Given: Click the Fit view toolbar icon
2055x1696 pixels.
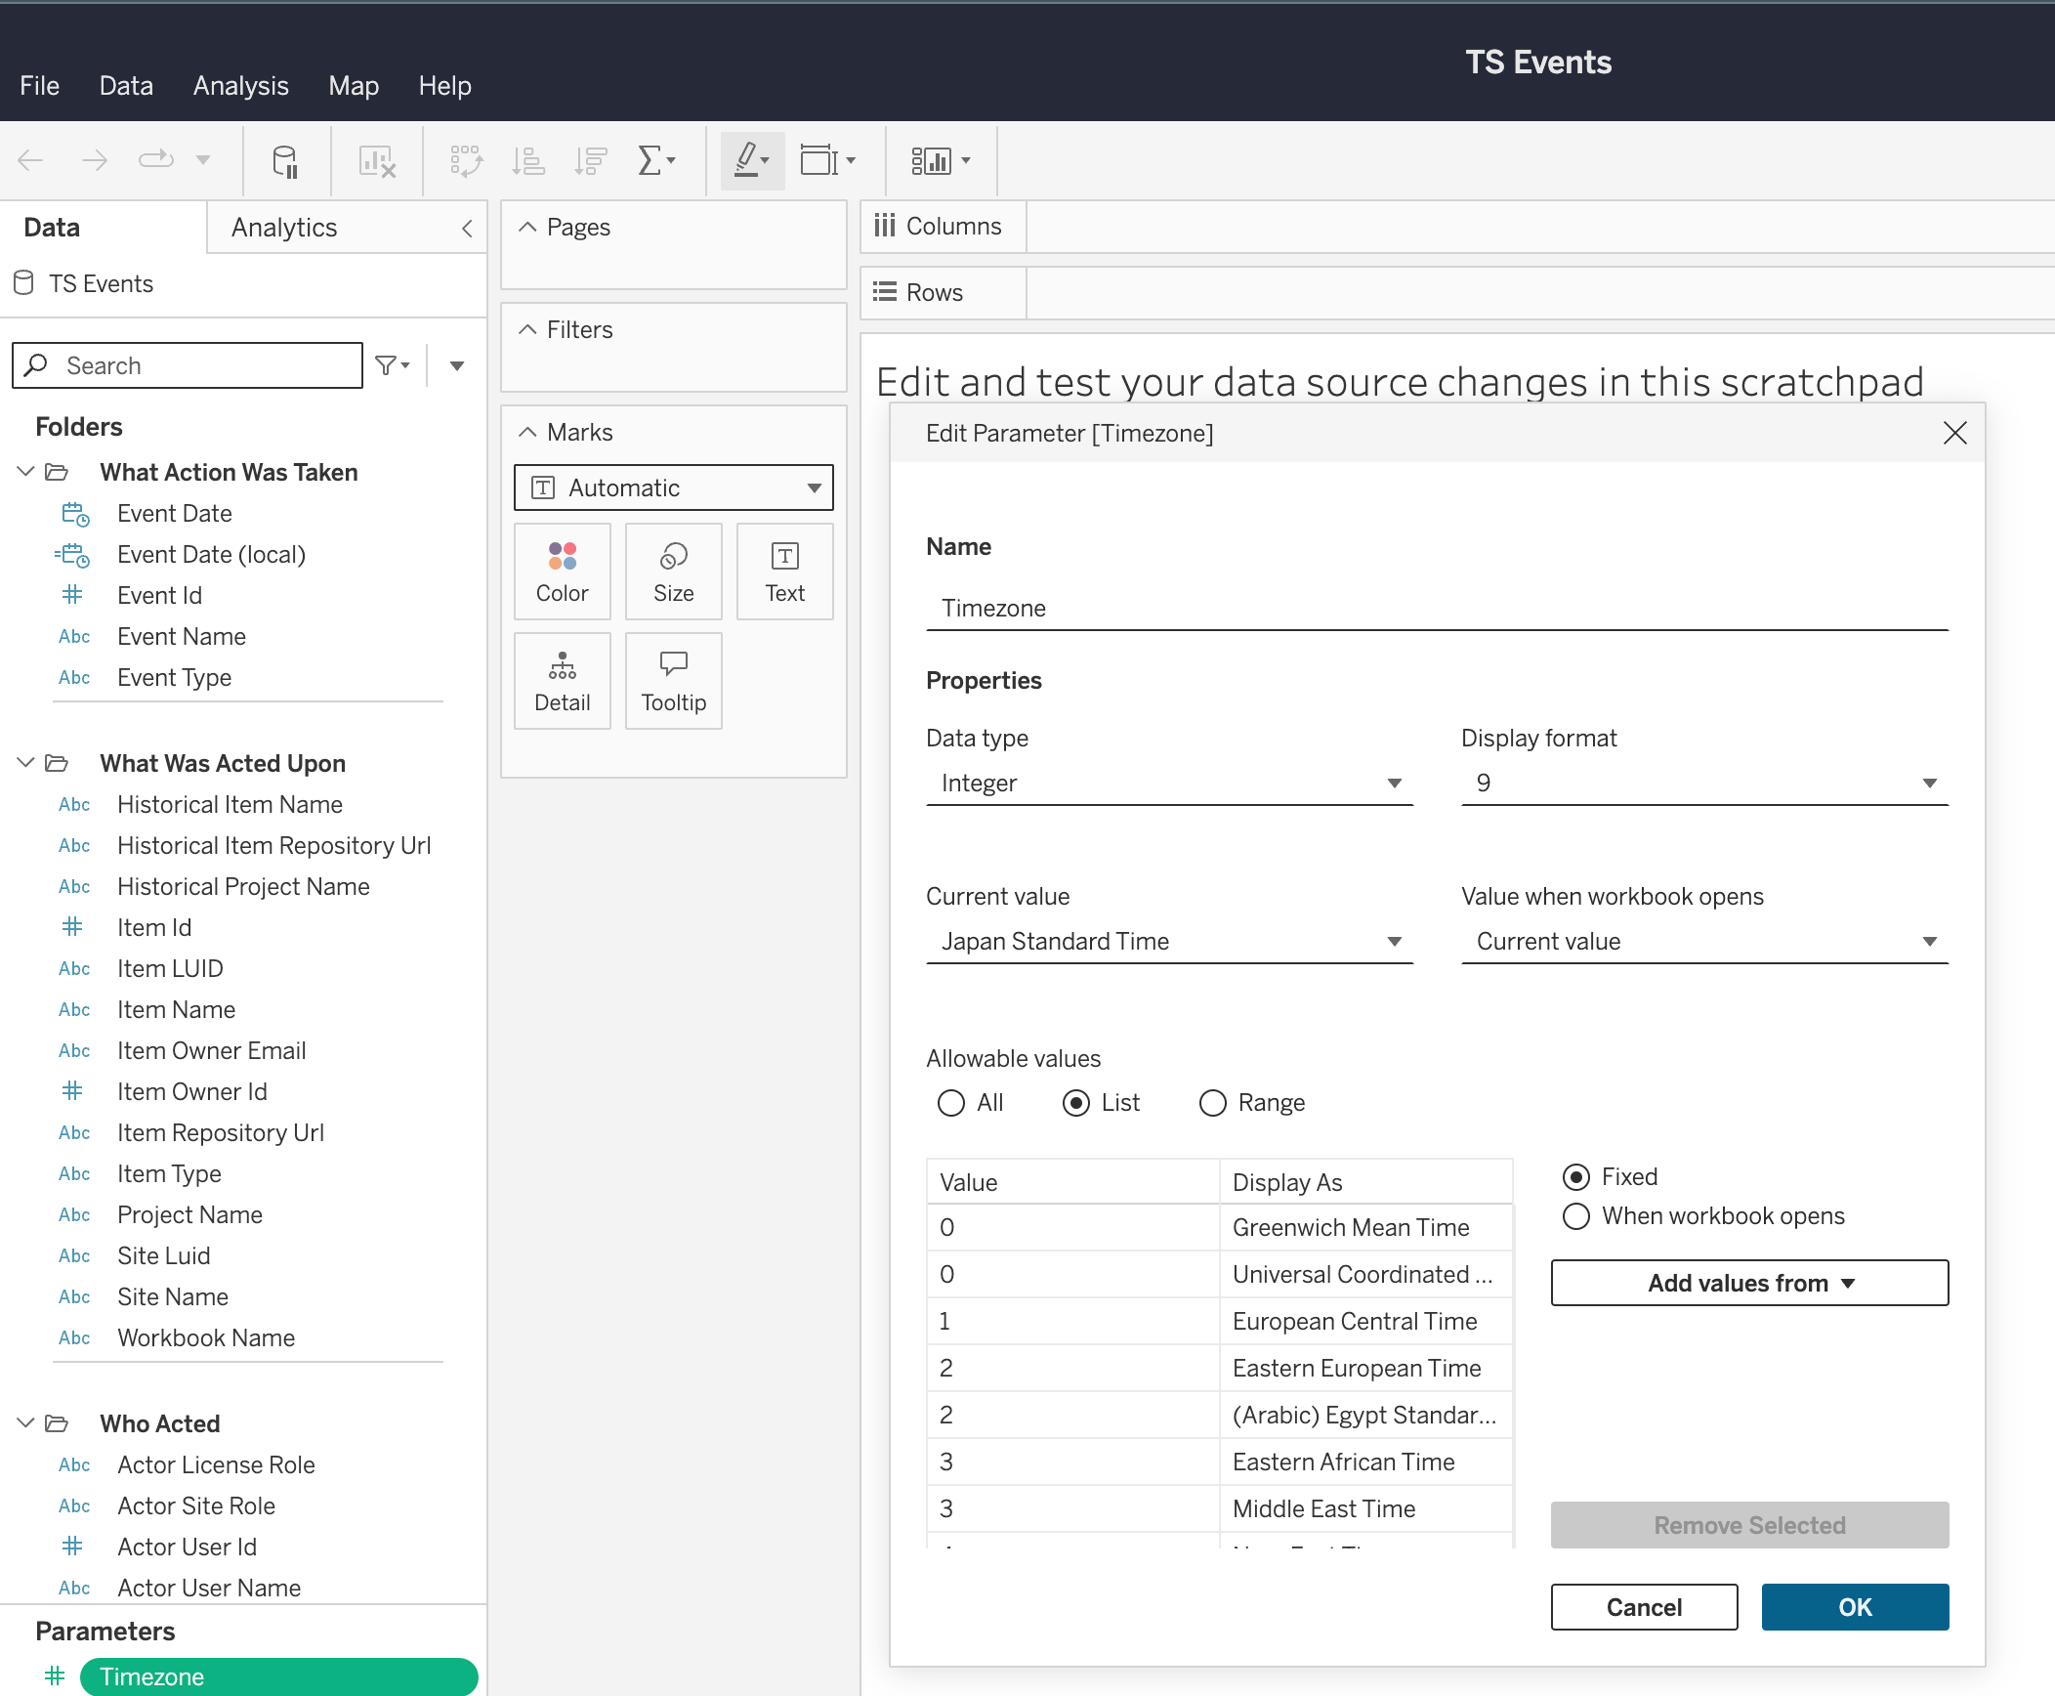Looking at the screenshot, I should 827,160.
